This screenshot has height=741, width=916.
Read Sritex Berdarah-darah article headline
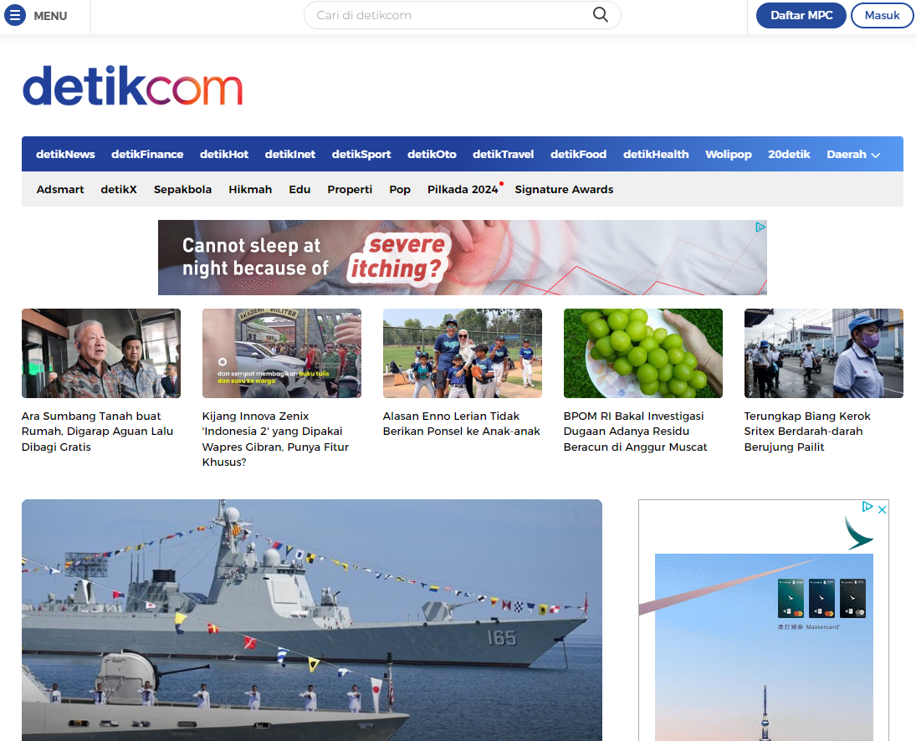click(x=807, y=432)
